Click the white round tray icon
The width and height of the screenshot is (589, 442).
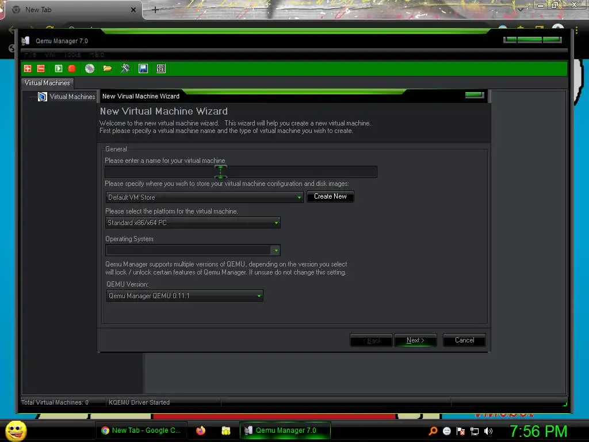pos(446,431)
